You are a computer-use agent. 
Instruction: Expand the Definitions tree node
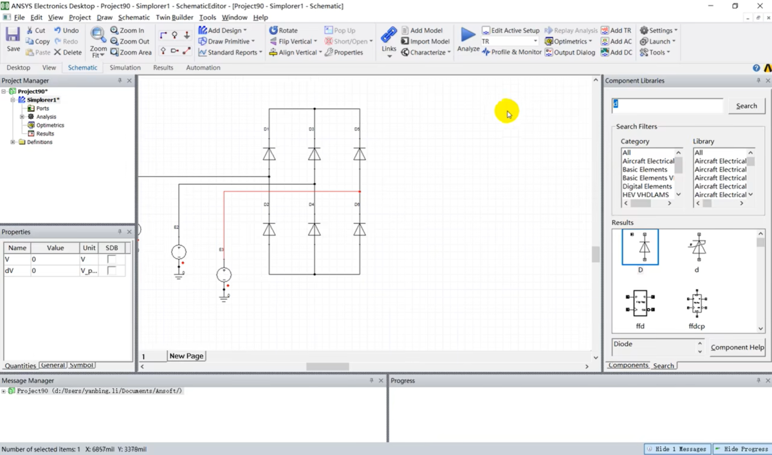(x=13, y=142)
